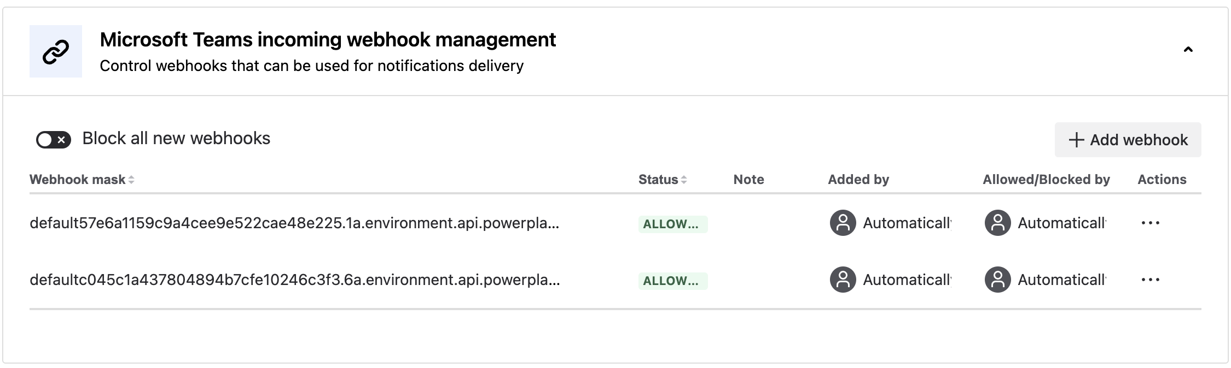Click the plus icon on Add webhook
Screen dimensions: 1231x368
coord(1076,140)
